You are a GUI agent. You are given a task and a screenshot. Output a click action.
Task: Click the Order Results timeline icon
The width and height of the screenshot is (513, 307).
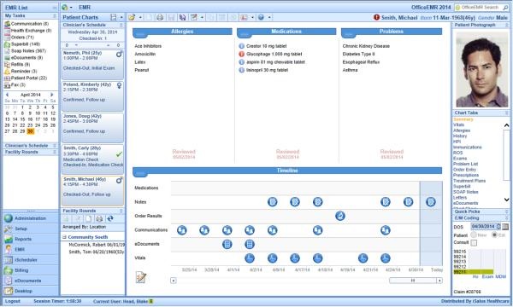click(340, 216)
